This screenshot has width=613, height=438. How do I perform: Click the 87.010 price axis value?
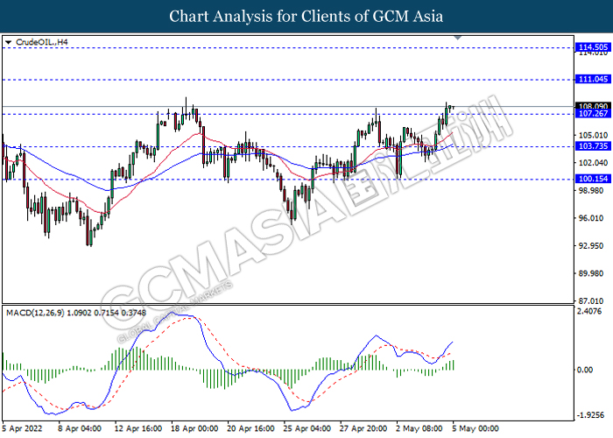tap(593, 300)
